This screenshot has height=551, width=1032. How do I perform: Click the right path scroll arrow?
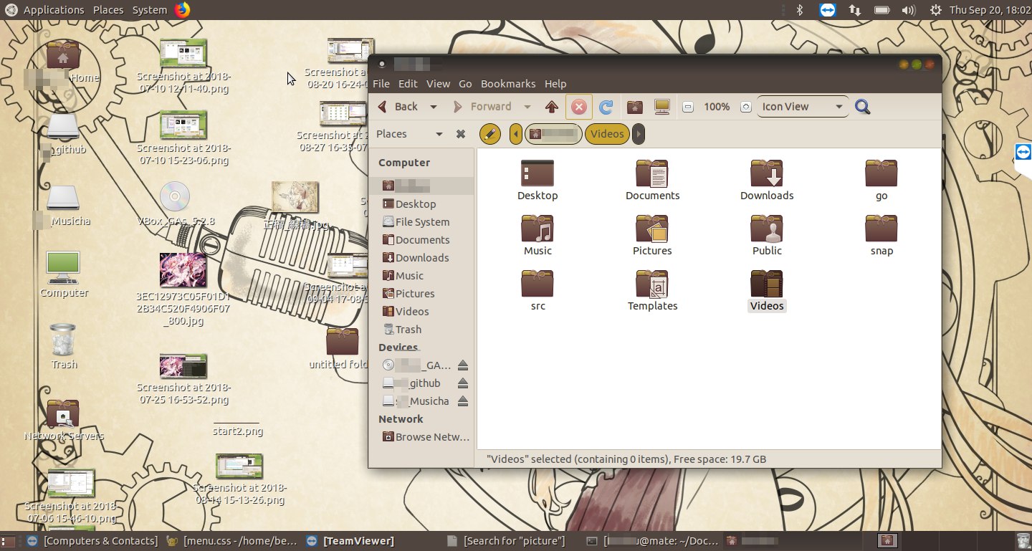click(639, 134)
